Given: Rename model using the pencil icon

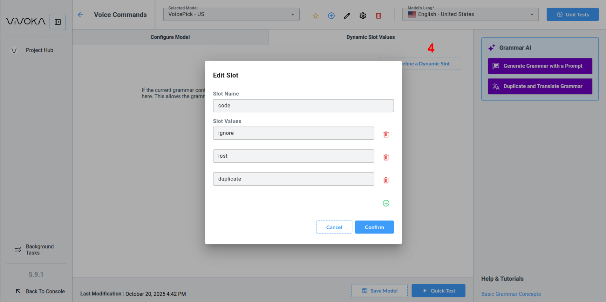Looking at the screenshot, I should point(347,16).
